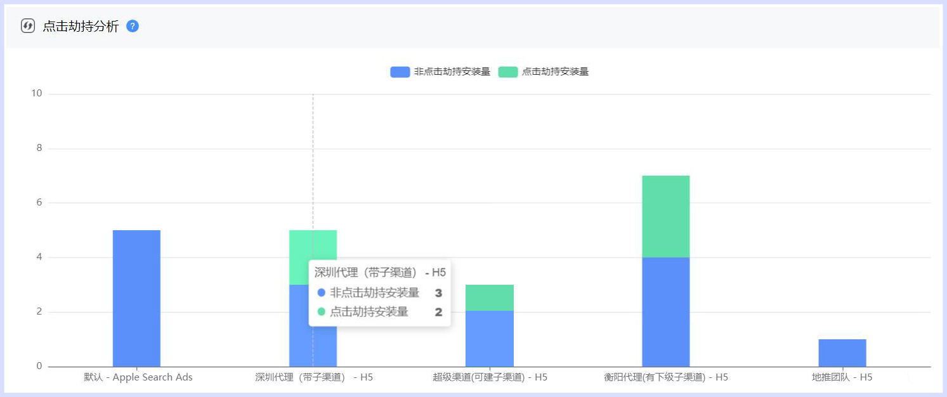Click the y-axis value 8

(39, 148)
